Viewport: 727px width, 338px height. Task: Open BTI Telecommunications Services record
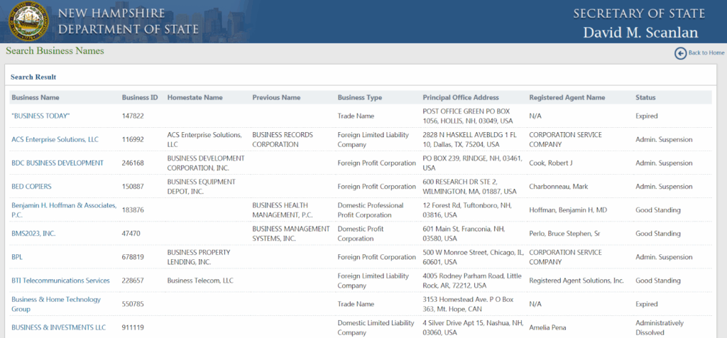coord(60,280)
